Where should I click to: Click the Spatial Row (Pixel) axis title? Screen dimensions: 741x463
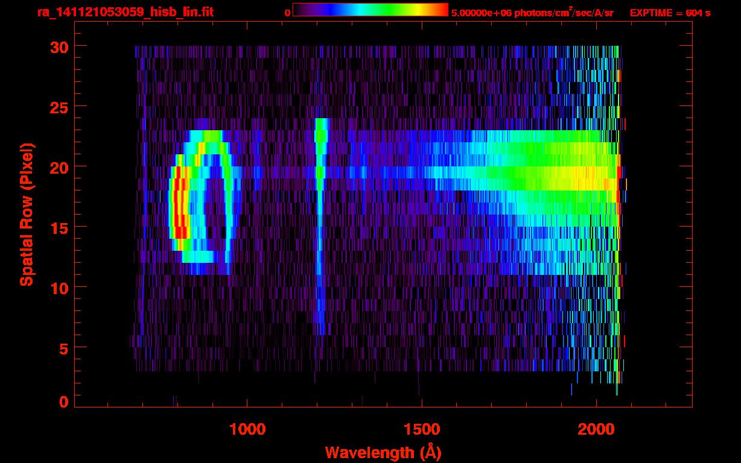click(27, 214)
